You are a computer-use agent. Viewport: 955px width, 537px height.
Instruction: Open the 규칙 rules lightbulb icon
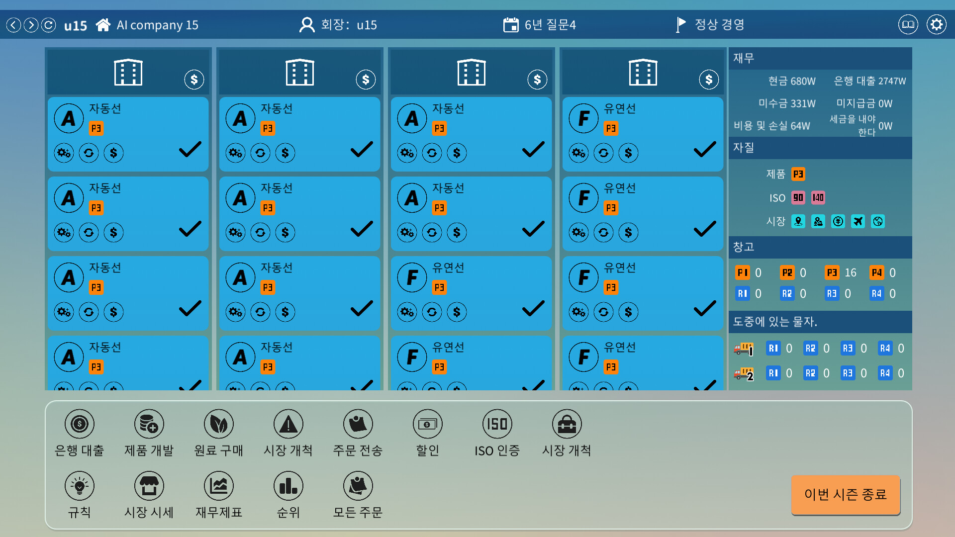pyautogui.click(x=79, y=486)
